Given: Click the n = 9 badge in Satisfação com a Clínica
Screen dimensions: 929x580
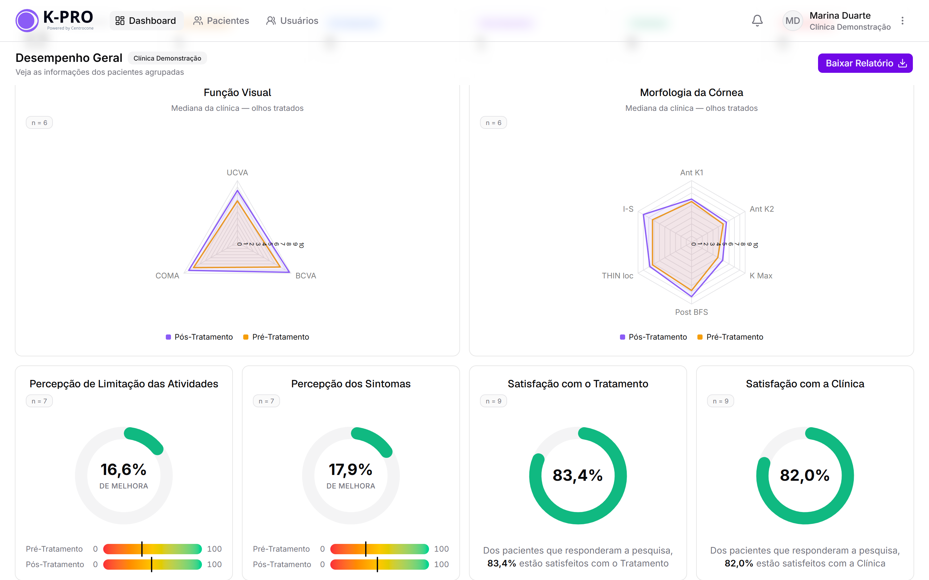Looking at the screenshot, I should [720, 401].
